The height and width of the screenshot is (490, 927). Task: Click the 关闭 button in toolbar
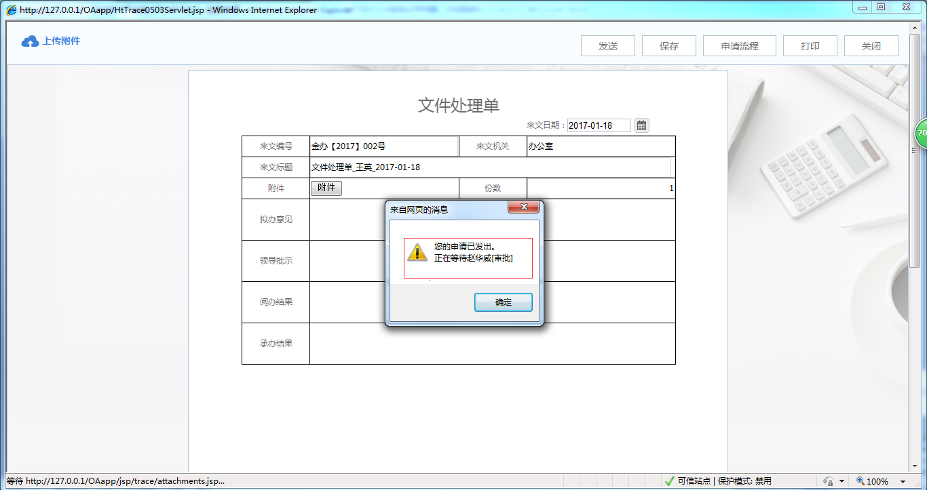coord(871,45)
